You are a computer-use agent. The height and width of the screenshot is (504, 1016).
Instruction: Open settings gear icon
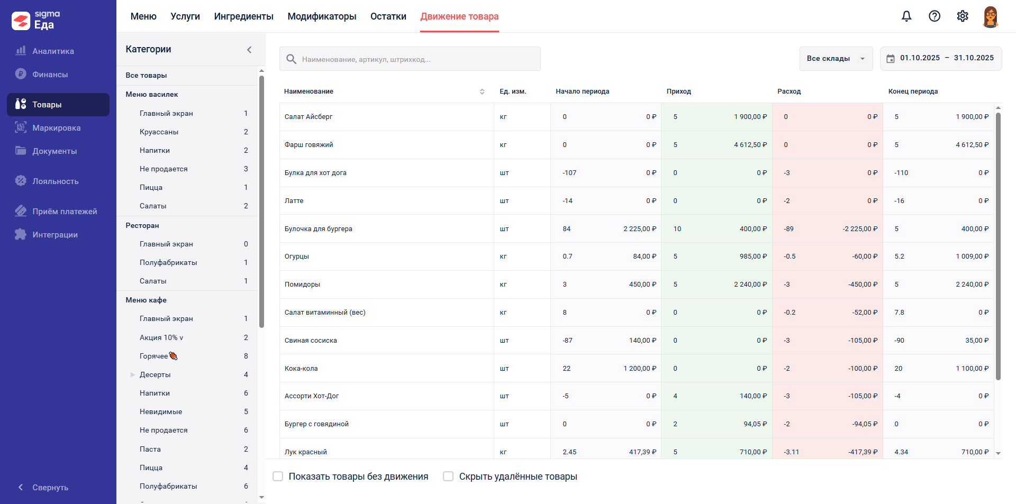pyautogui.click(x=963, y=16)
